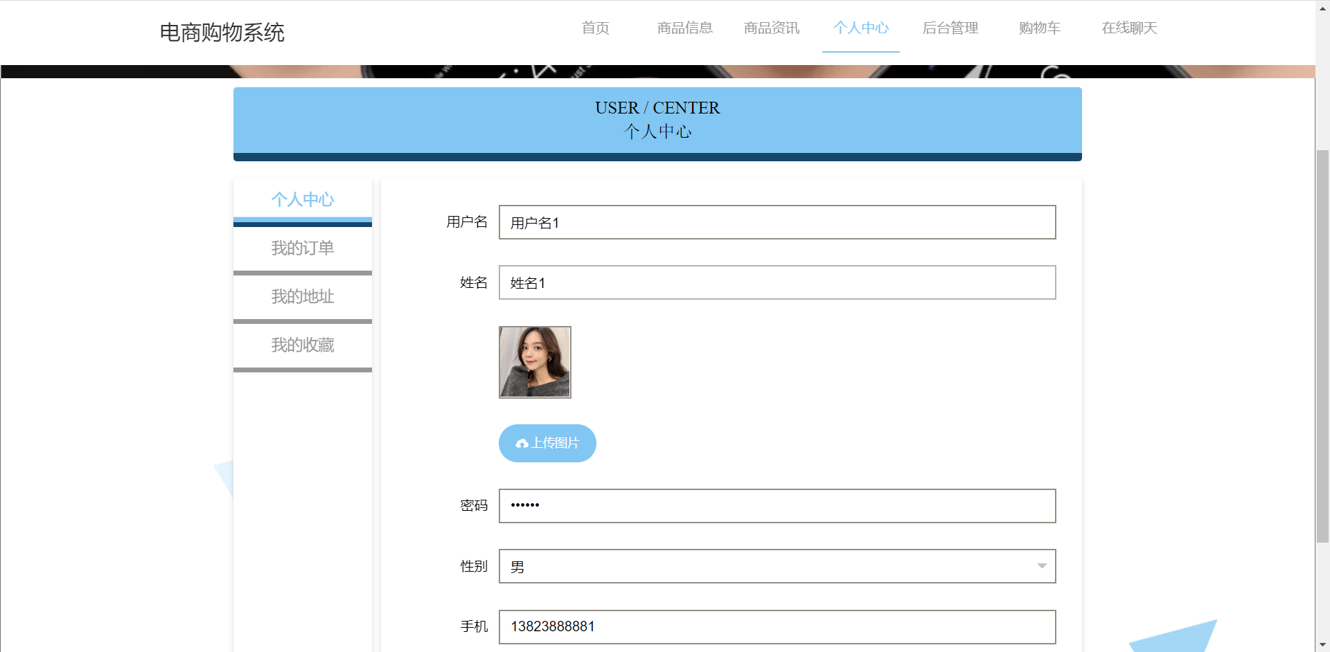This screenshot has width=1330, height=652.
Task: Open 我的收藏 sidebar tab
Action: [303, 345]
